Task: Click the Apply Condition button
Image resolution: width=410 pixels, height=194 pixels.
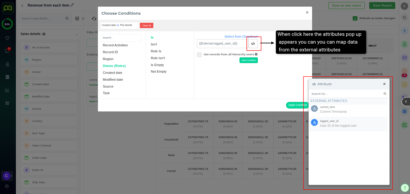Action: coord(297,105)
